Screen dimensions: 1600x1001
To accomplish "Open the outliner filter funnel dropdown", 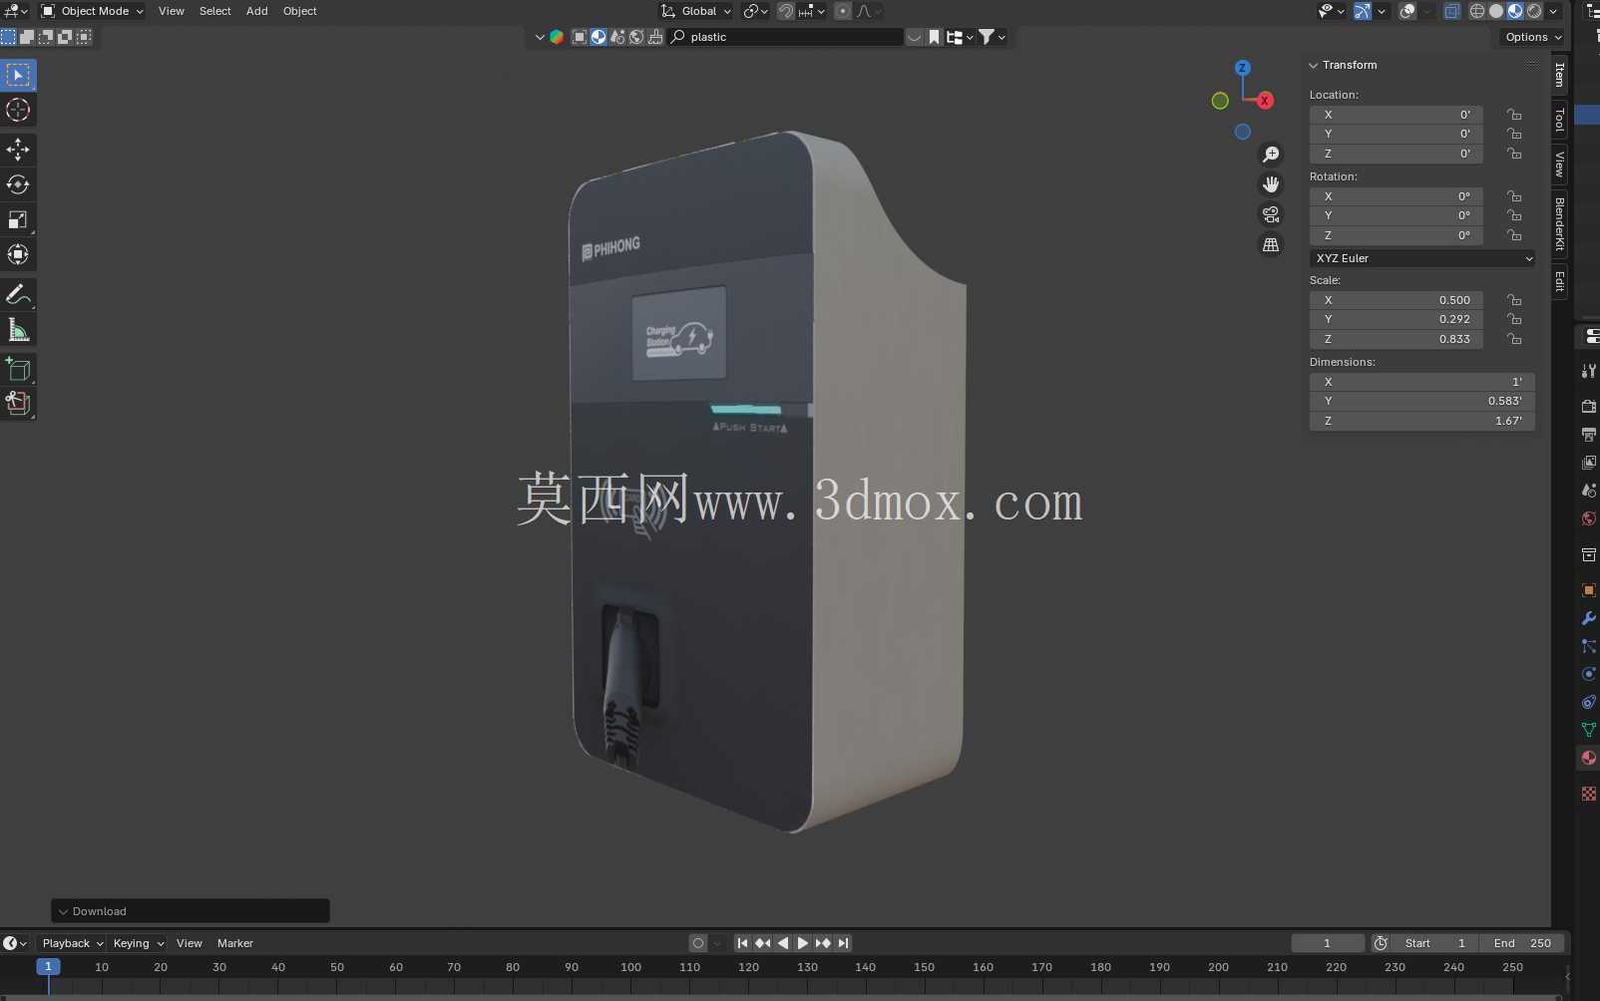I will coord(992,37).
